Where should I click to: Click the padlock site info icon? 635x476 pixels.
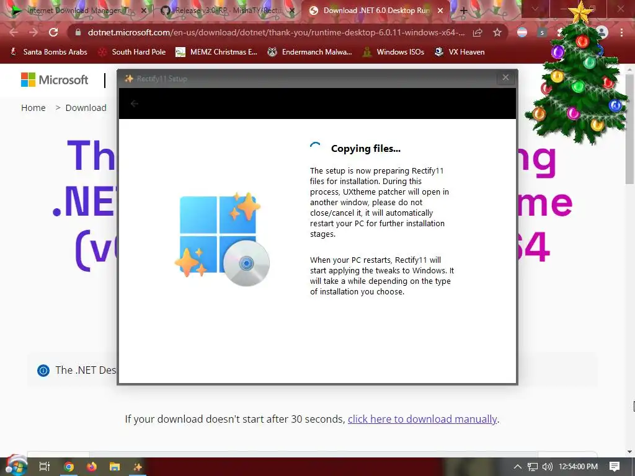point(79,32)
